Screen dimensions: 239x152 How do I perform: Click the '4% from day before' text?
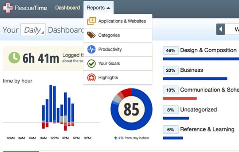pos(133,138)
